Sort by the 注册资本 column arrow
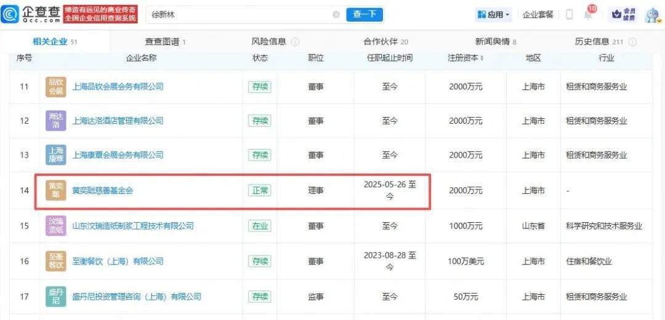The image size is (665, 320). [482, 58]
